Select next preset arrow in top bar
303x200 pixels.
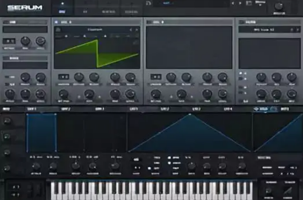tap(240, 3)
